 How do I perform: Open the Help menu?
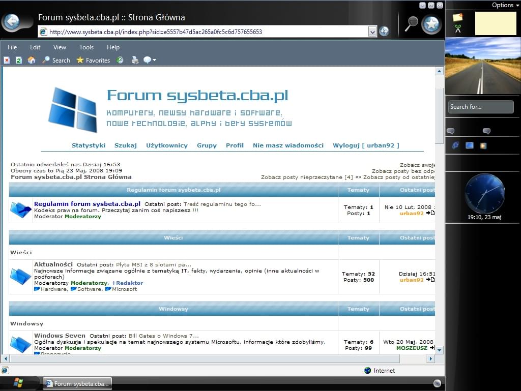point(113,47)
